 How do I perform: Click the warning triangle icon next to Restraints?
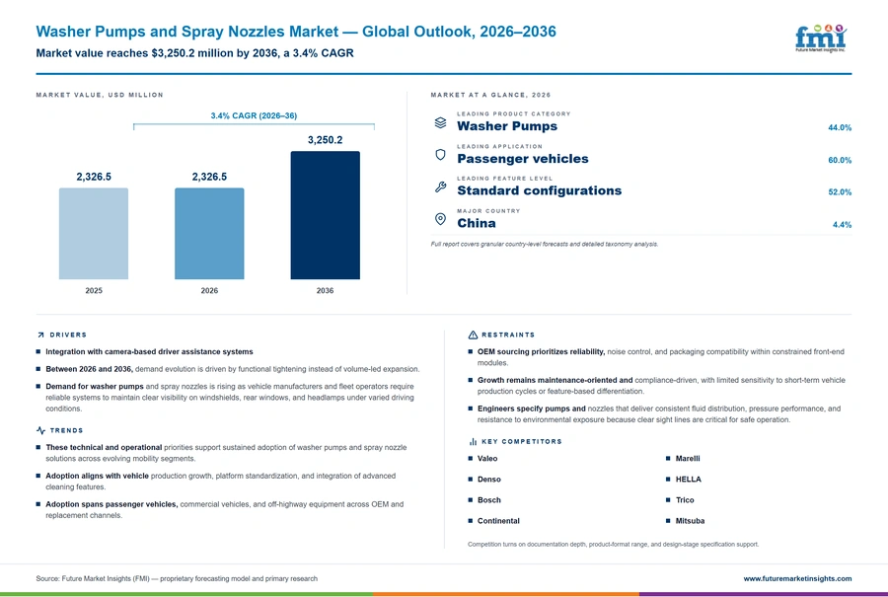coord(473,335)
